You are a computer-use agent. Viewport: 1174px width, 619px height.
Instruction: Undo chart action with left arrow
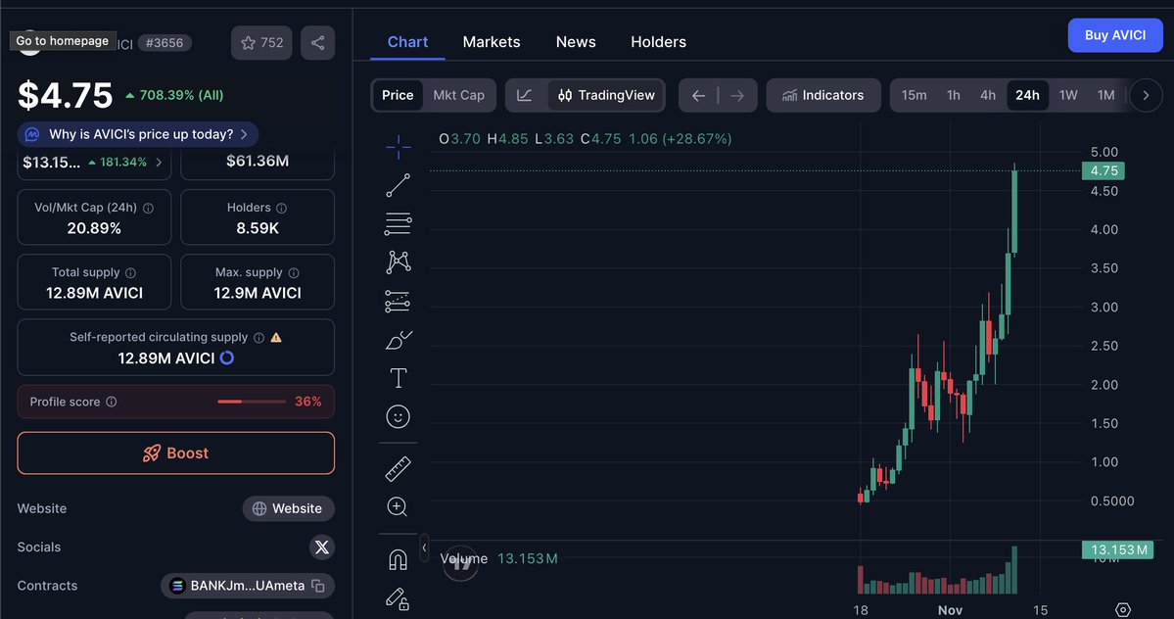click(698, 95)
